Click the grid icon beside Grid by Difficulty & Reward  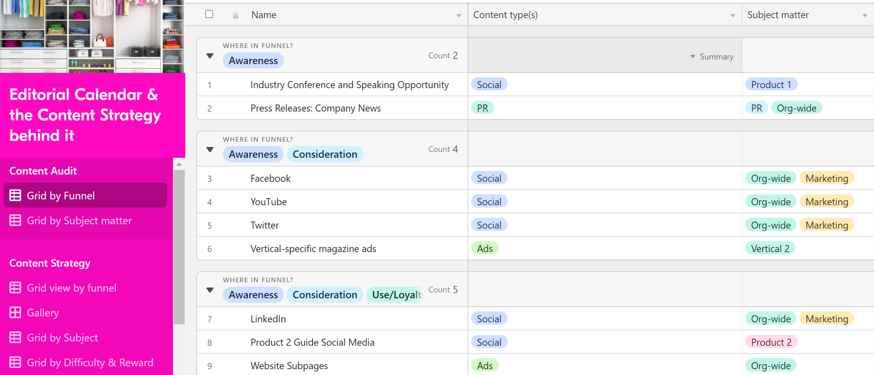[x=15, y=362]
